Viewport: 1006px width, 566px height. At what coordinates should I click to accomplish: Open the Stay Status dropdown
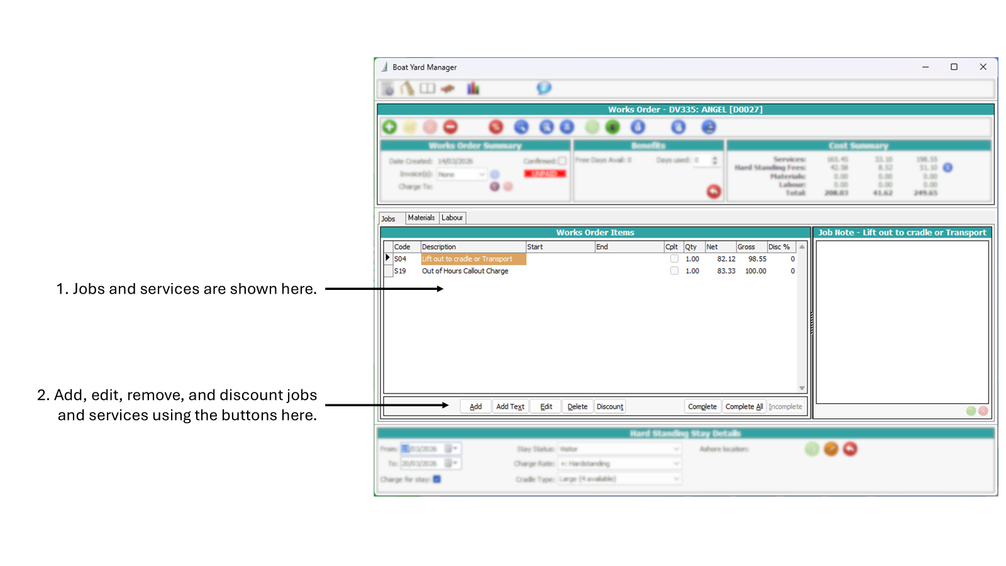(x=676, y=449)
